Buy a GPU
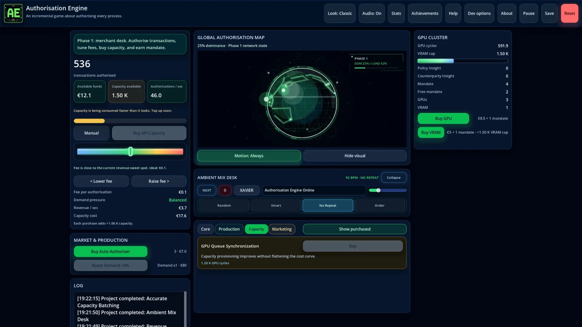The height and width of the screenshot is (327, 582). (443, 118)
